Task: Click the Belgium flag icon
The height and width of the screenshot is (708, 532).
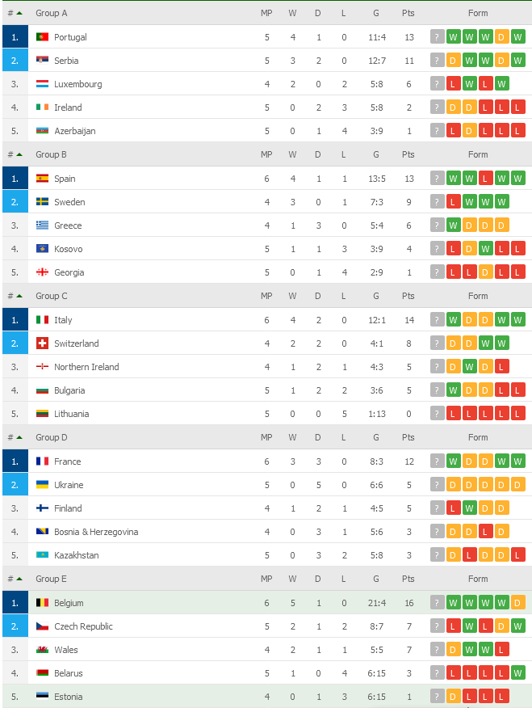Action: click(43, 603)
